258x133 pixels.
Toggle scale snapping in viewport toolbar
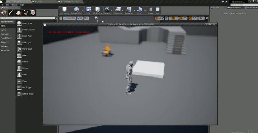(x=191, y=18)
